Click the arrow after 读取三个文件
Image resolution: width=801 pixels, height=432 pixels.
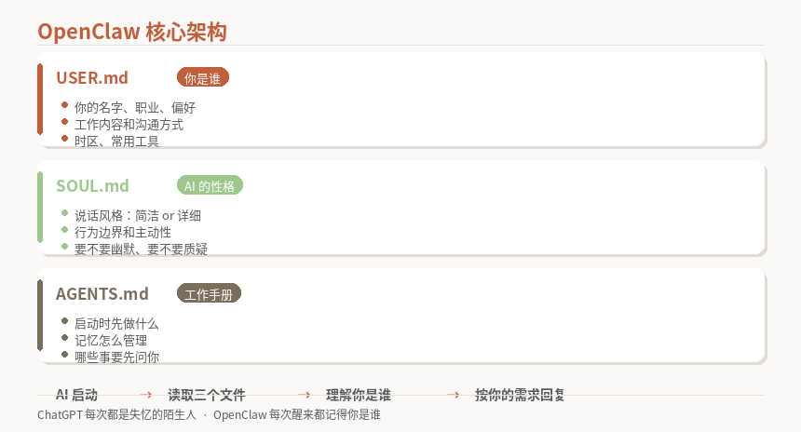click(x=304, y=395)
